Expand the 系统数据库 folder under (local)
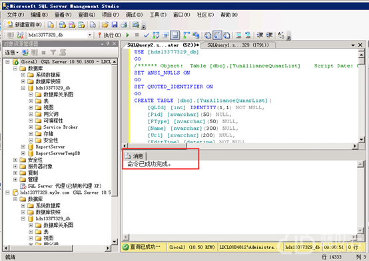The width and height of the screenshot is (369, 261). click(x=23, y=75)
